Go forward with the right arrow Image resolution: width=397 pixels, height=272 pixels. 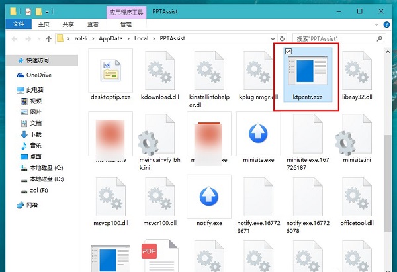(28, 39)
